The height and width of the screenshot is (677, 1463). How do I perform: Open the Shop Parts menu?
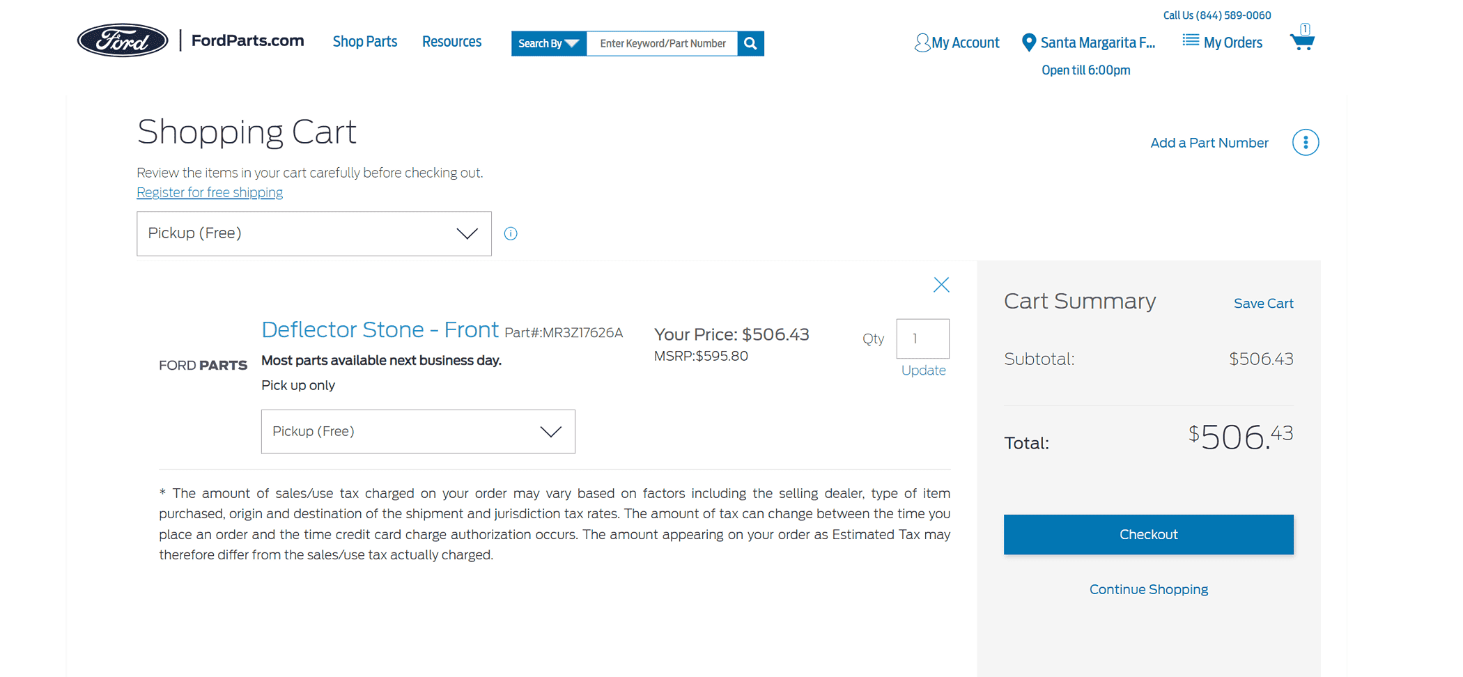coord(365,42)
